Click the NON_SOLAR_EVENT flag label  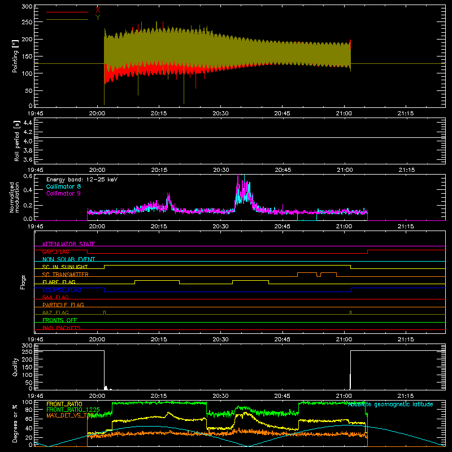pos(68,259)
